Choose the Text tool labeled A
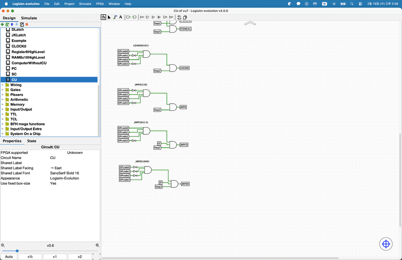 [x=121, y=17]
